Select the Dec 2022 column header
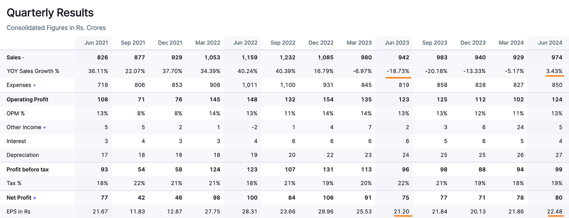This screenshot has width=569, height=218. [x=321, y=43]
